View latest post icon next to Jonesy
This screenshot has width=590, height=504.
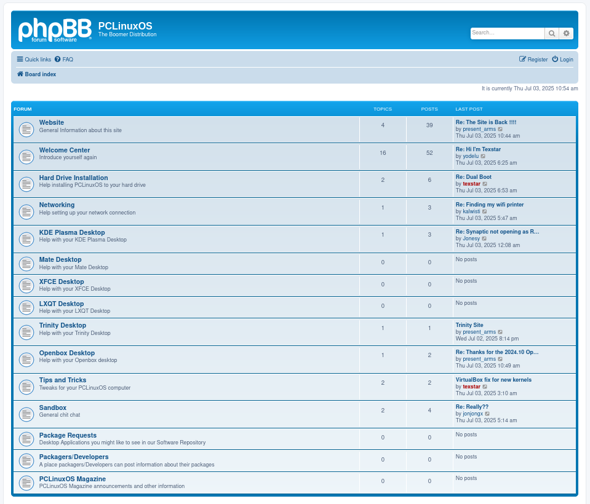(x=484, y=238)
